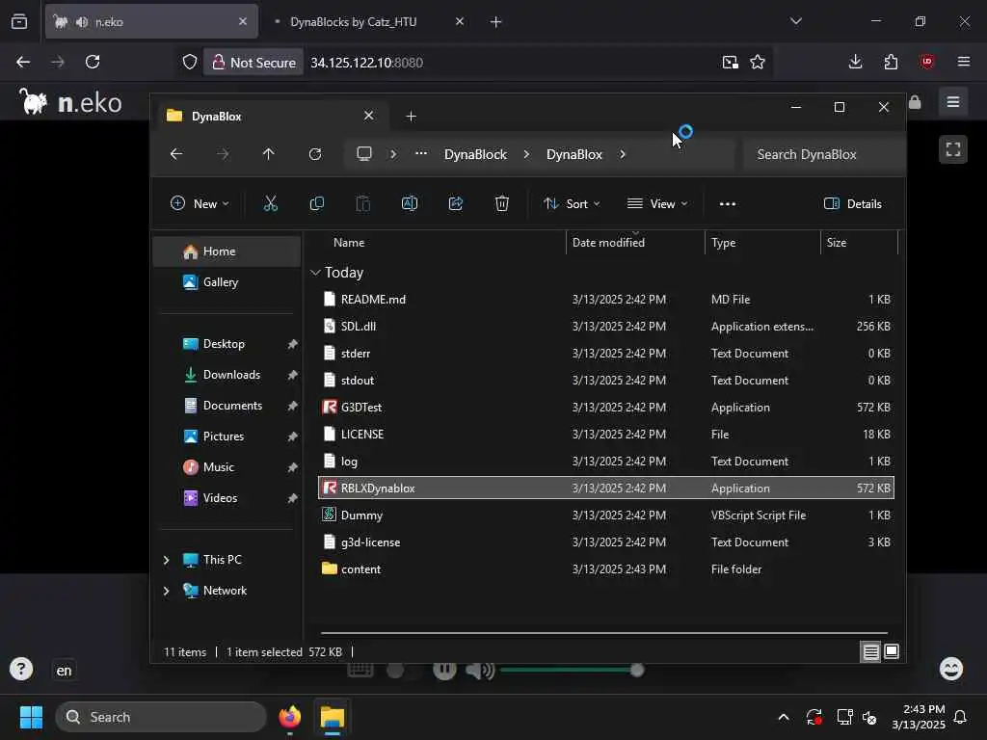987x740 pixels.
Task: Show hidden system tray icons
Action: (783, 717)
